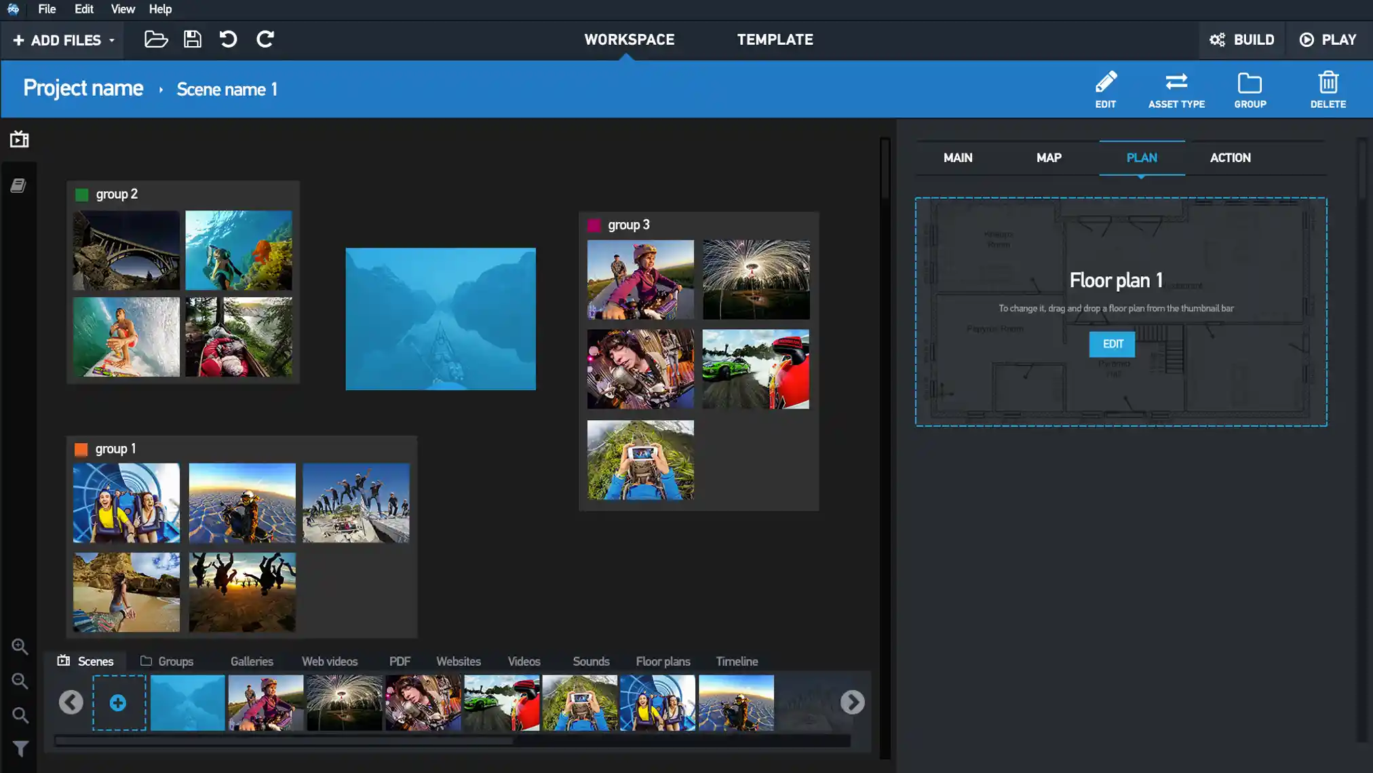Click the Play button to preview

click(x=1328, y=39)
